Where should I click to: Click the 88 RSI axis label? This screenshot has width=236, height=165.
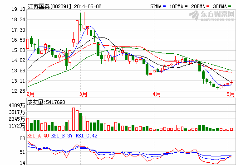(22, 138)
